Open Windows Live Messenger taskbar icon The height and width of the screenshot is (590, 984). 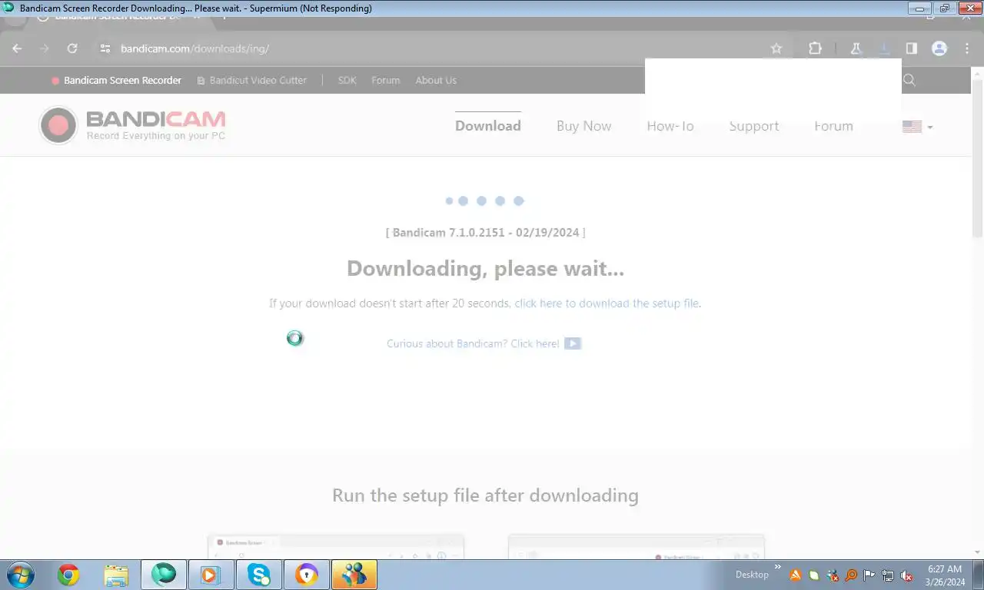354,575
